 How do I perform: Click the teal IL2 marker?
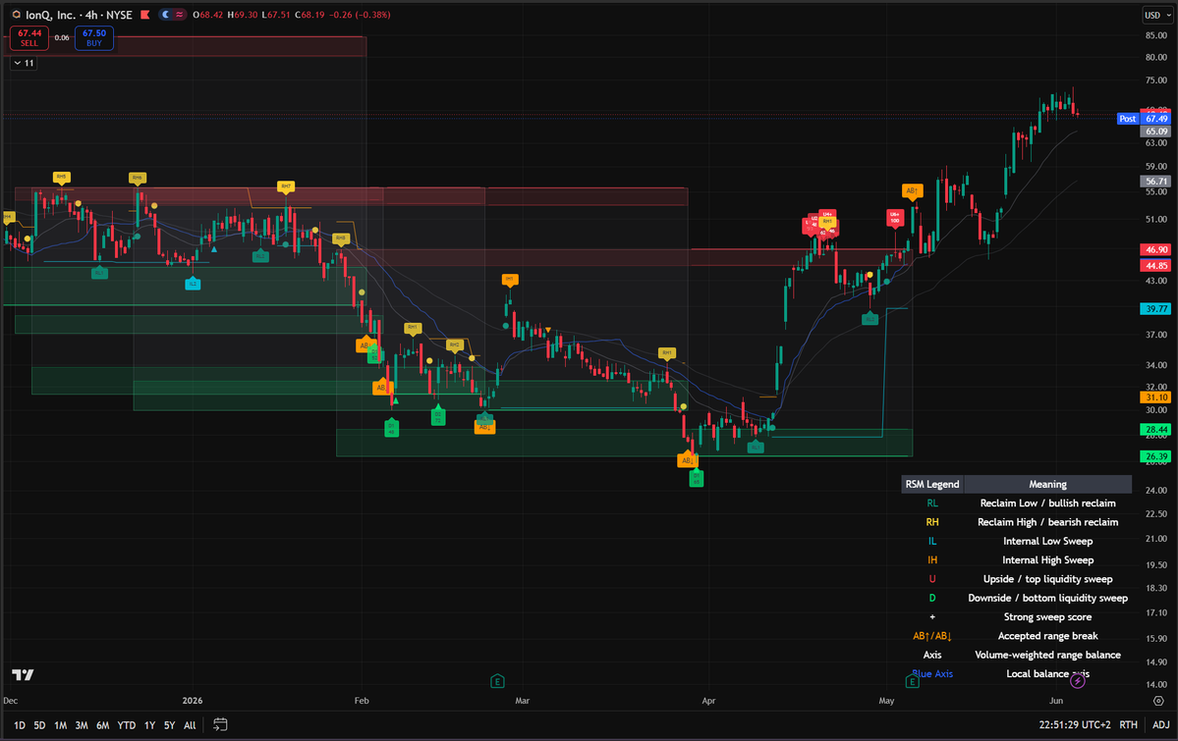point(194,284)
